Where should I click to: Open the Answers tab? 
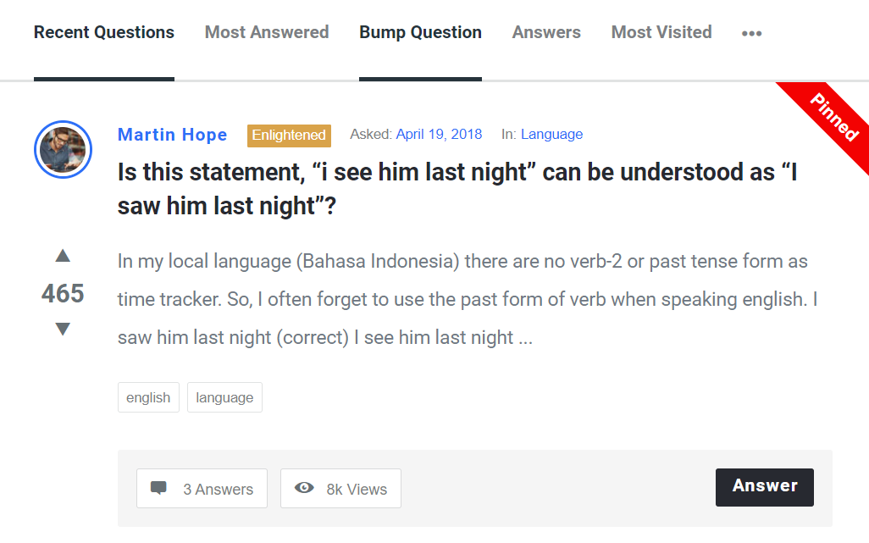coord(546,32)
